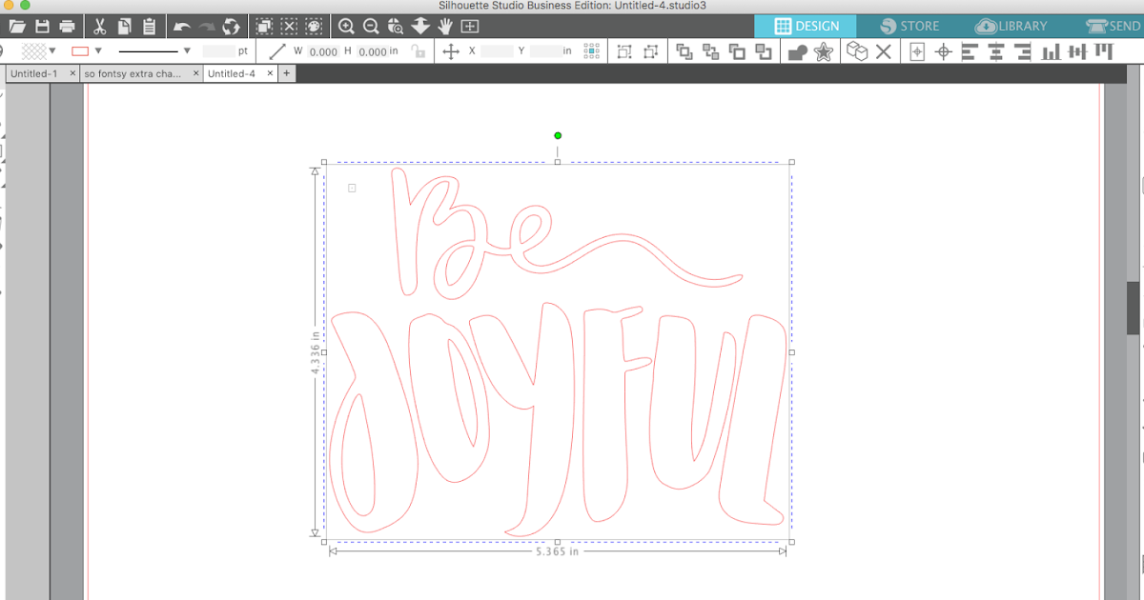Align selected objects to the bottom
This screenshot has height=600, width=1144.
pyautogui.click(x=1051, y=51)
